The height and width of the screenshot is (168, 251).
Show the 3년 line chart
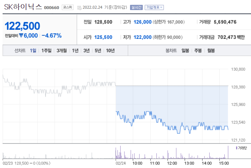(86, 50)
